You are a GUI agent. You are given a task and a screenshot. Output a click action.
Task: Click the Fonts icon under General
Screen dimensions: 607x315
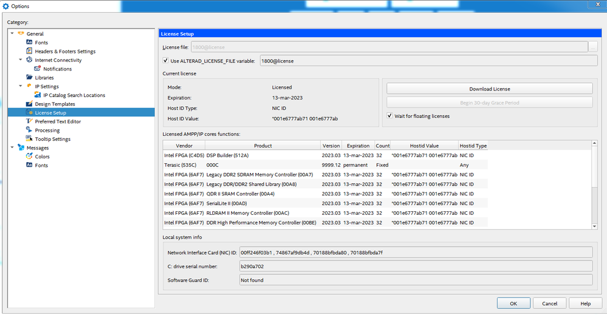29,42
